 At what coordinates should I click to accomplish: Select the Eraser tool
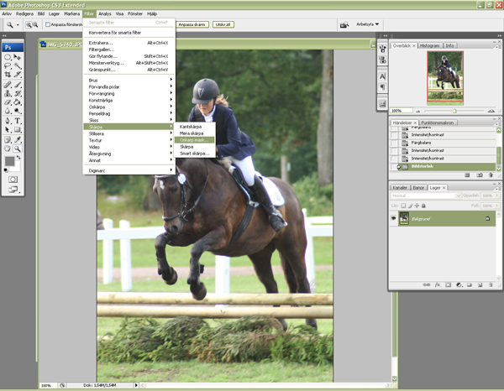(8, 102)
